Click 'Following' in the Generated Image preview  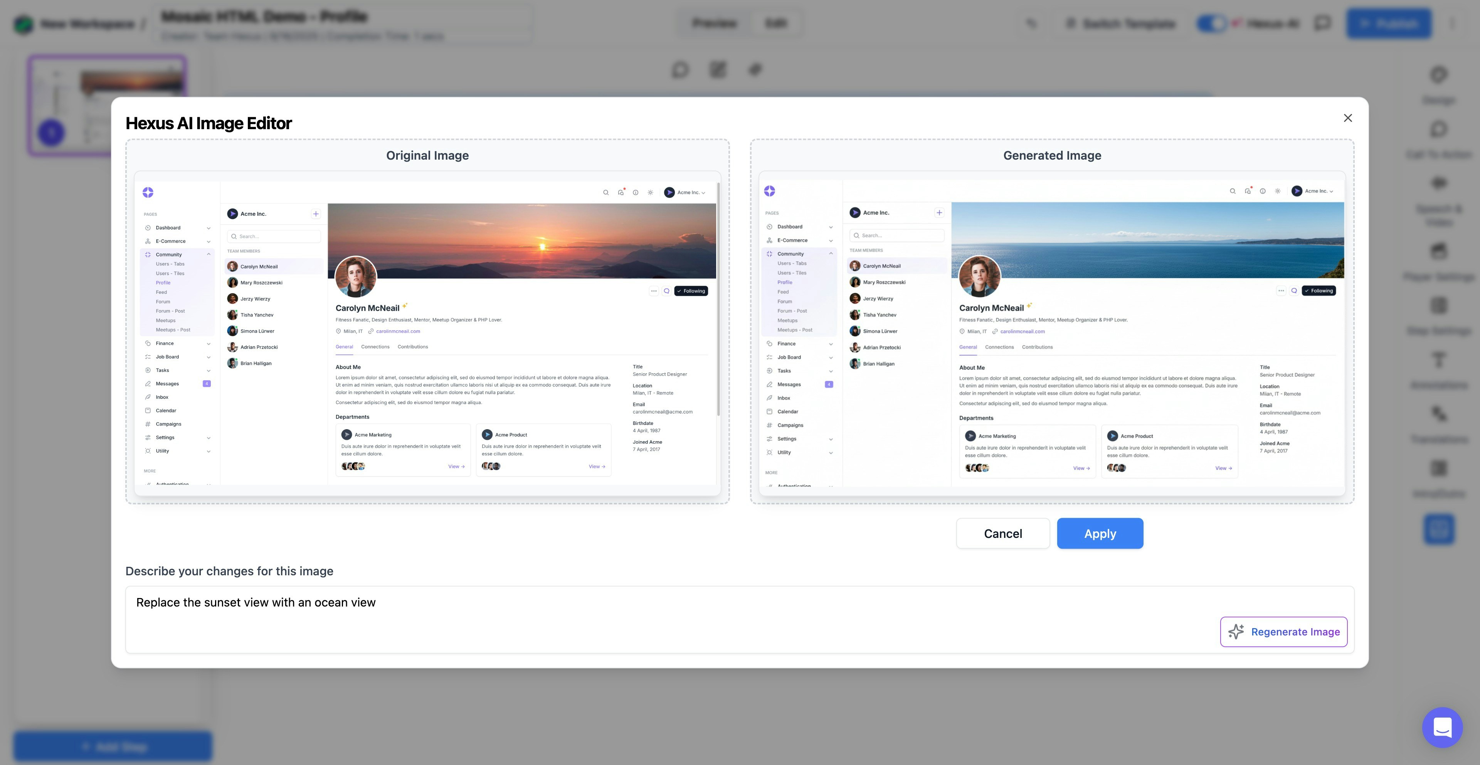click(x=1319, y=291)
